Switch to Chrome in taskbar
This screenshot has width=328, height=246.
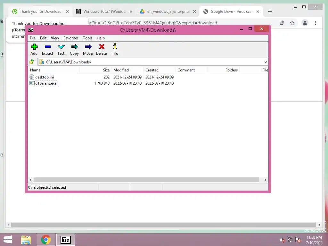[x=45, y=240]
